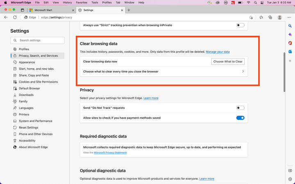Open Spotlight search in menu bar
The width and height of the screenshot is (295, 184).
click(255, 2)
